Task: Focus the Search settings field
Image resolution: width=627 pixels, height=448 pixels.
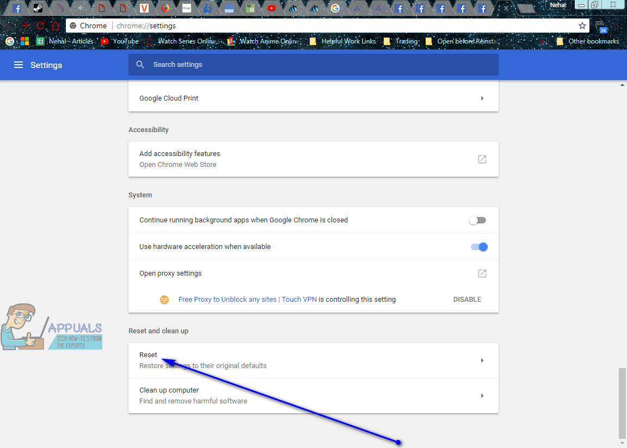Action: coord(313,65)
